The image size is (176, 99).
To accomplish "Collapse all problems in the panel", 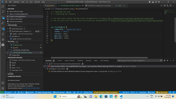I will pos(164,61).
